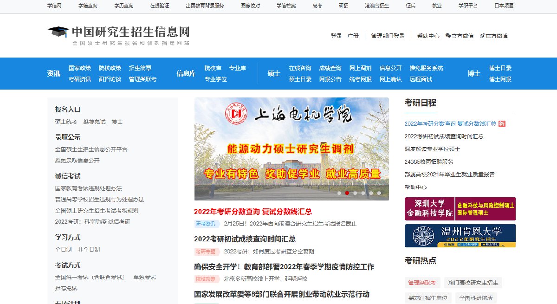
Task: Open 博士网报 in blue navigation
Action: [x=500, y=79]
